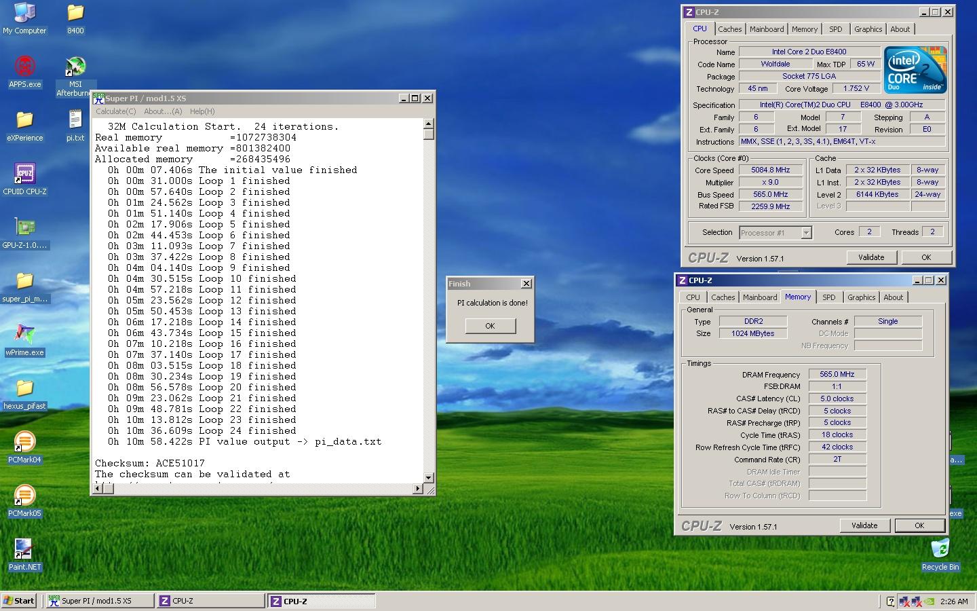
Task: Click Super PI horizontal scrollbar right arrow
Action: [x=417, y=488]
